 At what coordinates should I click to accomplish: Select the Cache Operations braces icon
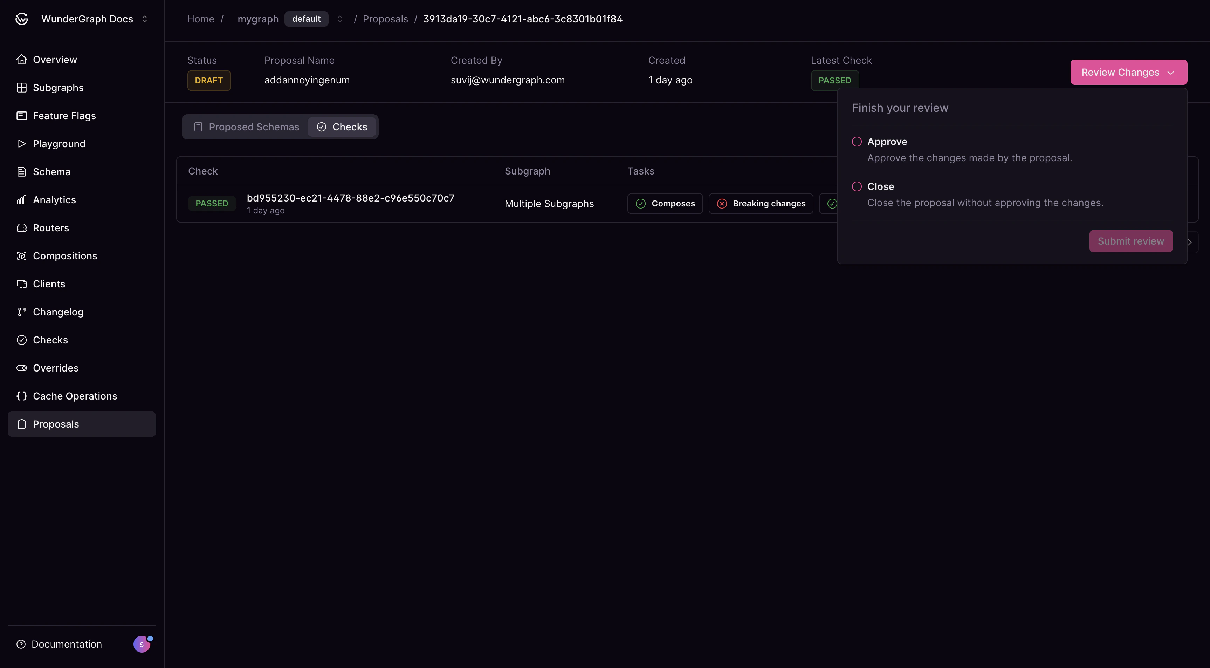pyautogui.click(x=22, y=396)
